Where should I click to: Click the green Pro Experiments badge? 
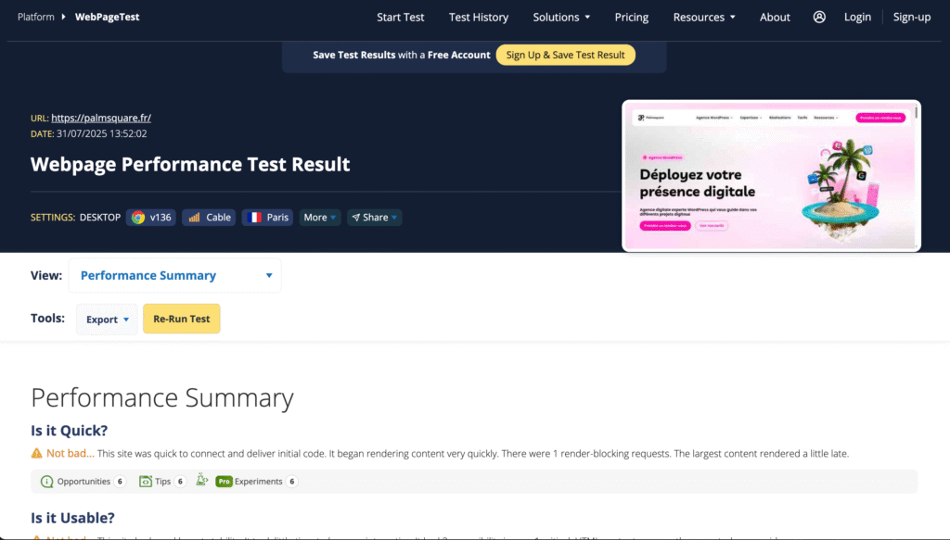224,482
